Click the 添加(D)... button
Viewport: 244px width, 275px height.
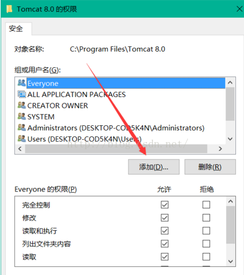point(154,167)
